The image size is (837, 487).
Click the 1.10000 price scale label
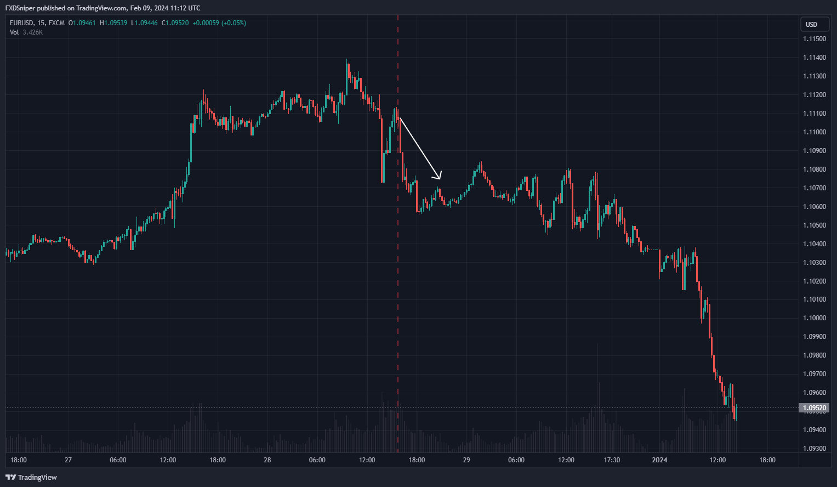(x=814, y=318)
